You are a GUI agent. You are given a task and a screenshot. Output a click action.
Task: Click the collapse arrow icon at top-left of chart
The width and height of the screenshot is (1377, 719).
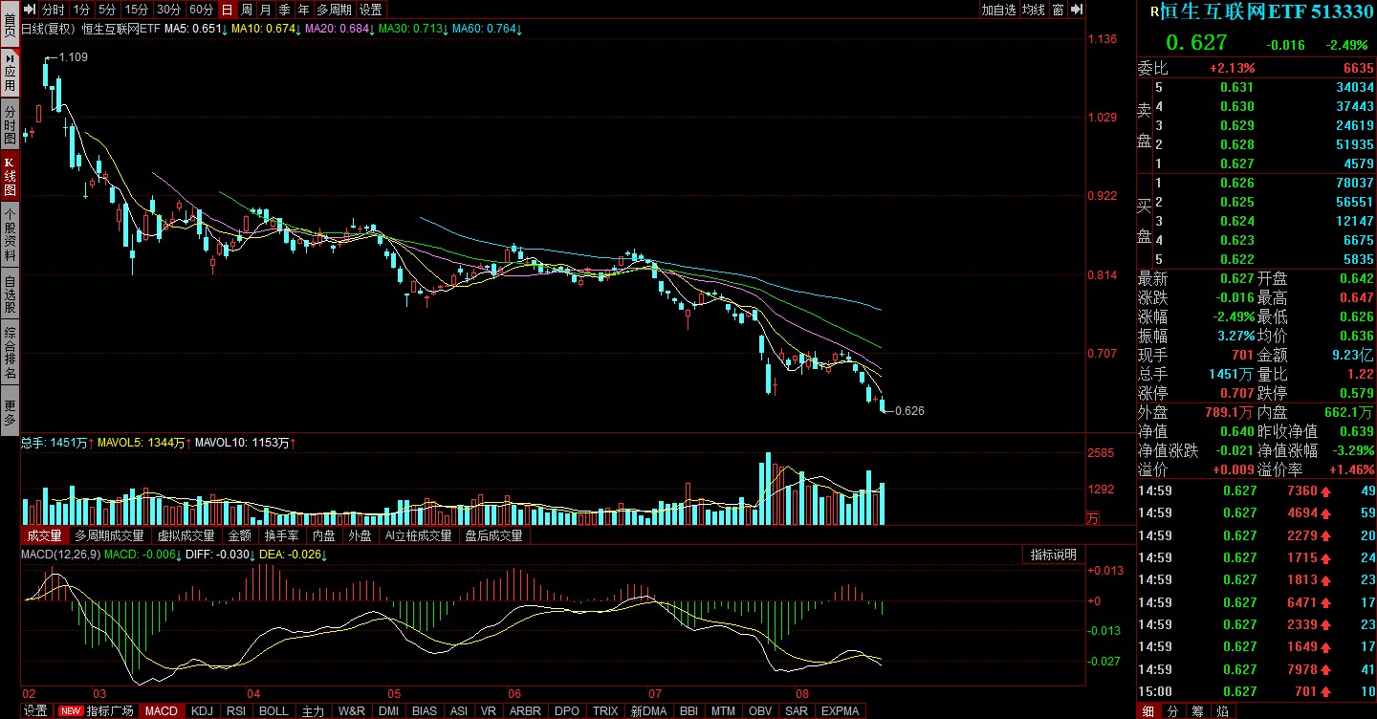pyautogui.click(x=29, y=10)
